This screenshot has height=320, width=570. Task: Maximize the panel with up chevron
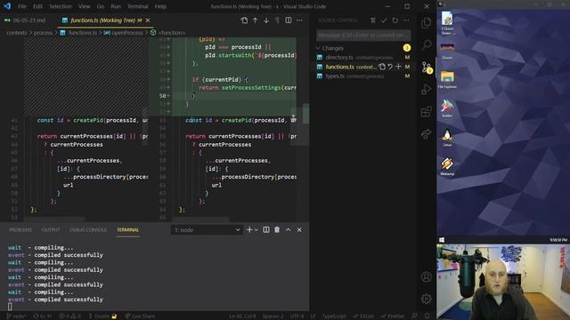click(288, 229)
